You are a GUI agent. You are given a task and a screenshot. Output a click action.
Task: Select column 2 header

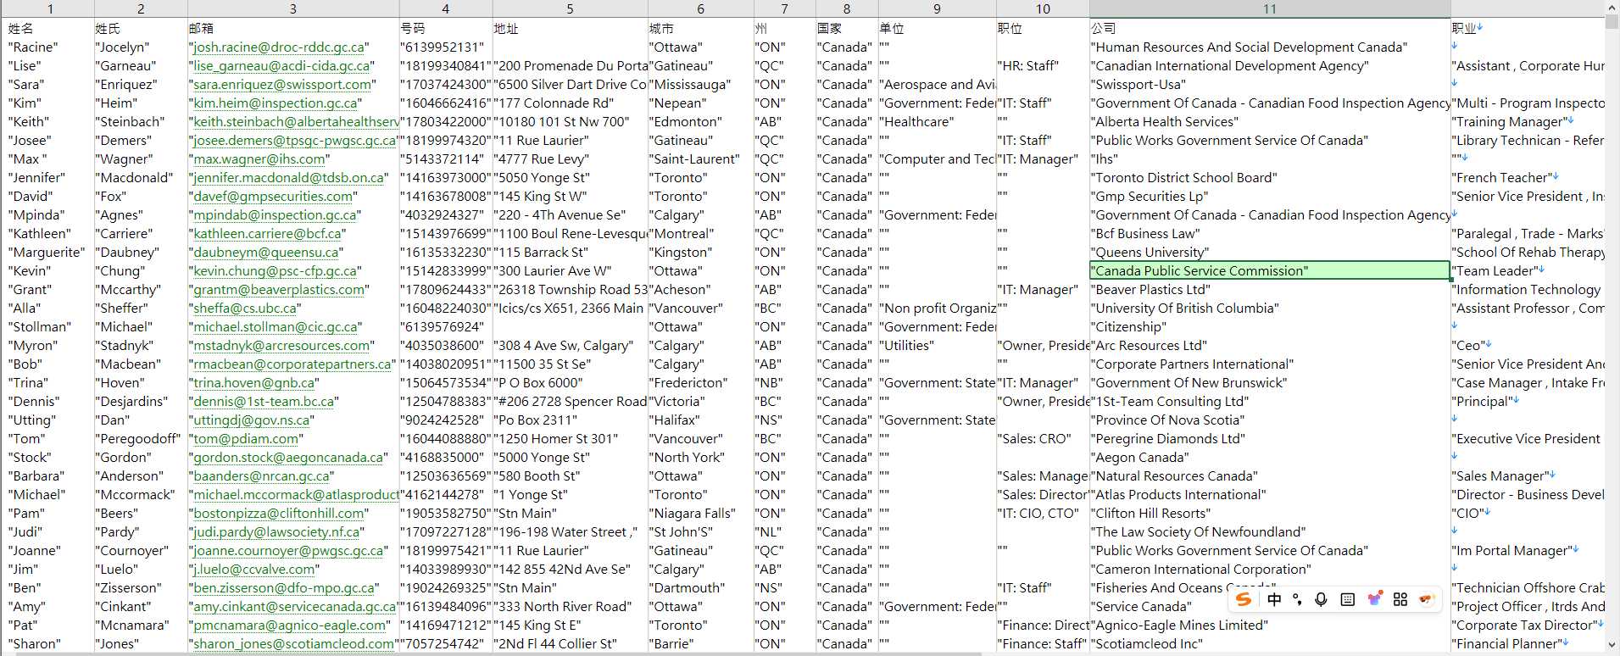click(x=141, y=8)
